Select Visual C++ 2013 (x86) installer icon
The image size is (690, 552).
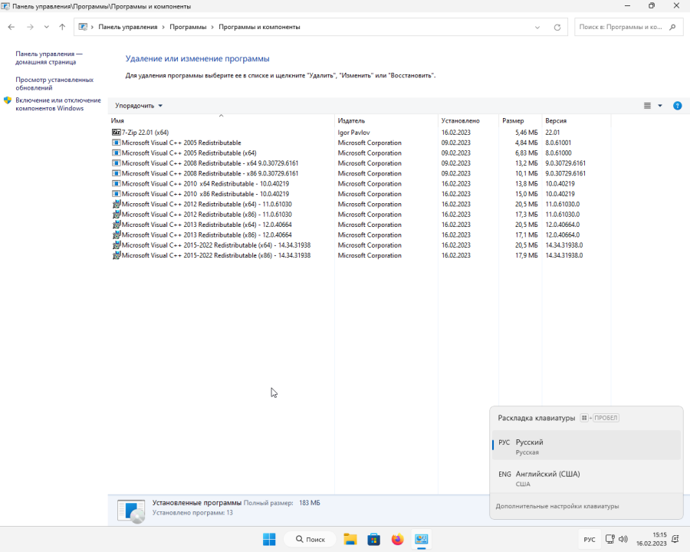117,235
